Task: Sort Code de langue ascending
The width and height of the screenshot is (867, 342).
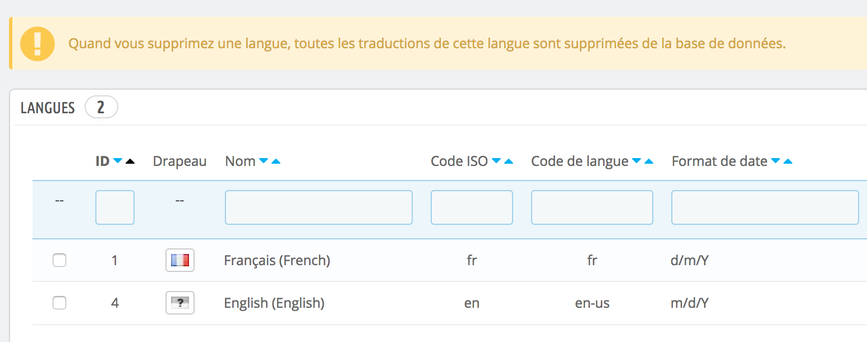Action: coord(649,161)
